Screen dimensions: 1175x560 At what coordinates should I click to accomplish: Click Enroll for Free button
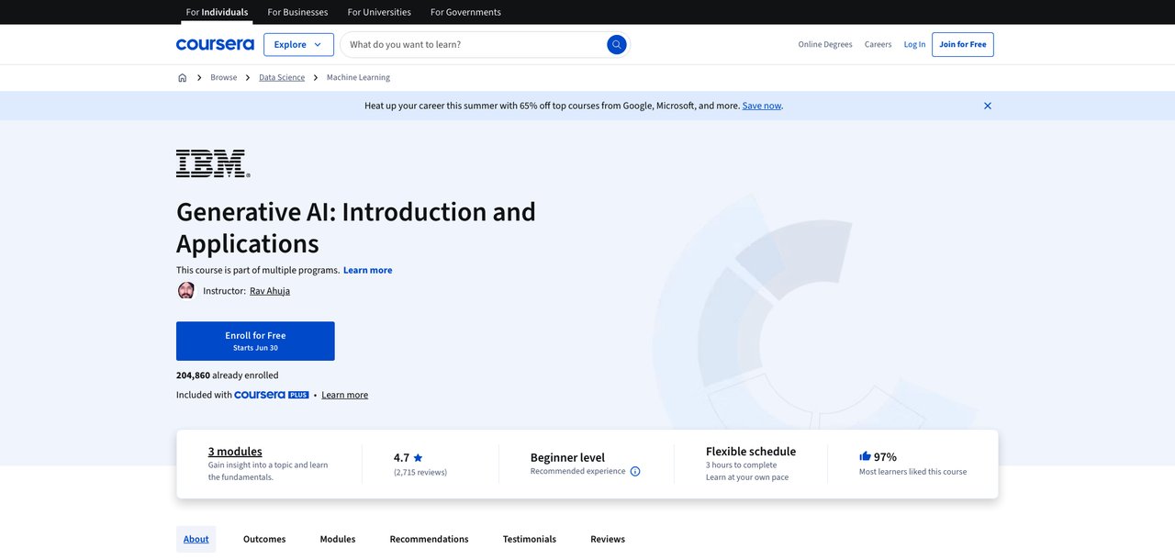(x=255, y=341)
